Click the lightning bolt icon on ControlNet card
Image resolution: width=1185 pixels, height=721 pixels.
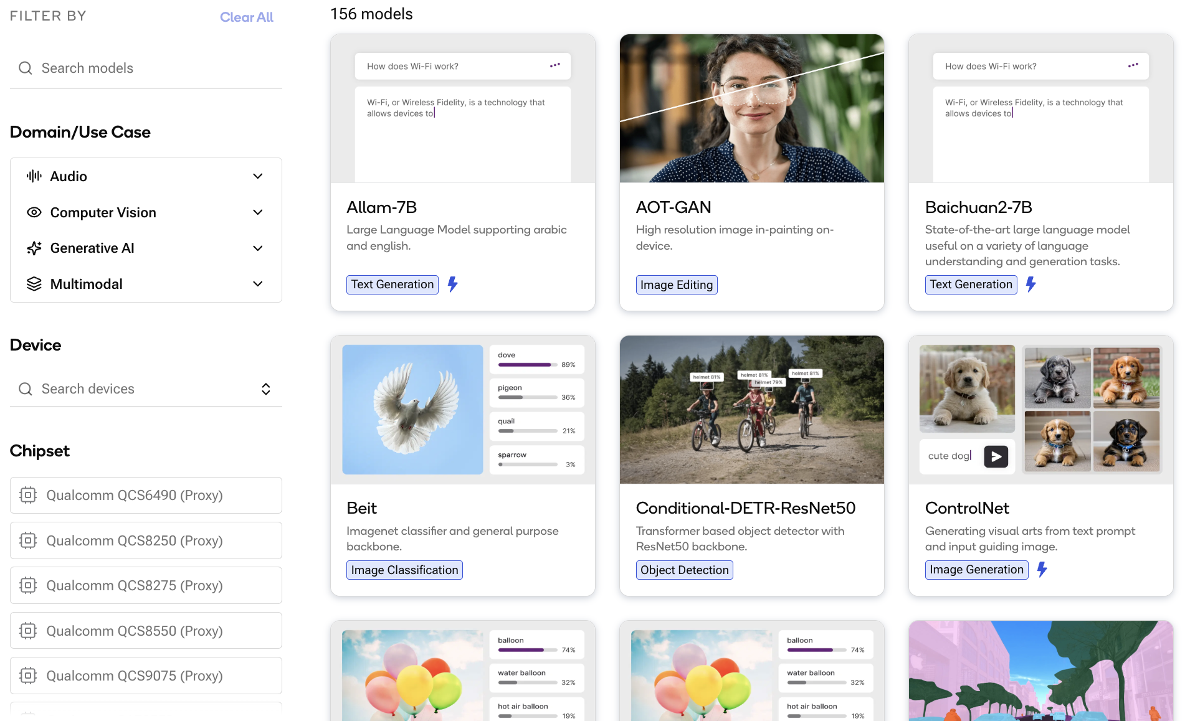coord(1042,570)
